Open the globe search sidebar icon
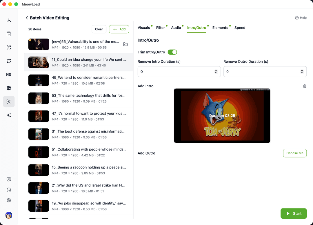The width and height of the screenshot is (313, 225). coord(9,88)
